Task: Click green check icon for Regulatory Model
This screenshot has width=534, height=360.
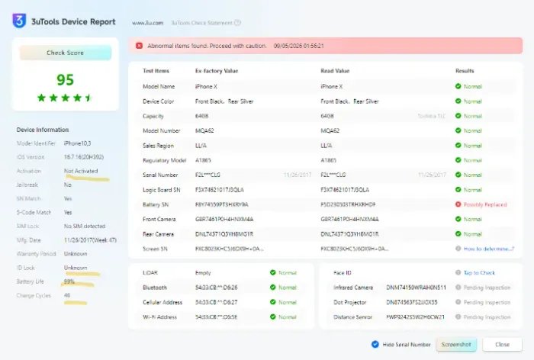Action: 458,160
